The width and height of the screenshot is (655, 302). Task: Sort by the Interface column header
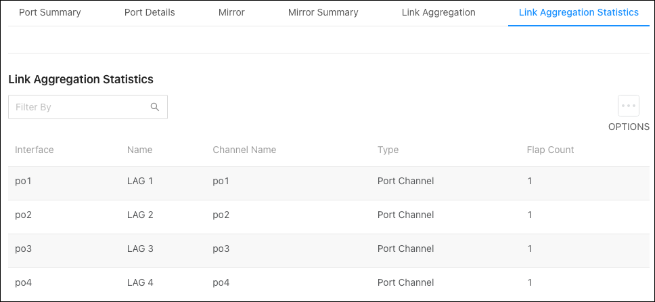coord(35,150)
